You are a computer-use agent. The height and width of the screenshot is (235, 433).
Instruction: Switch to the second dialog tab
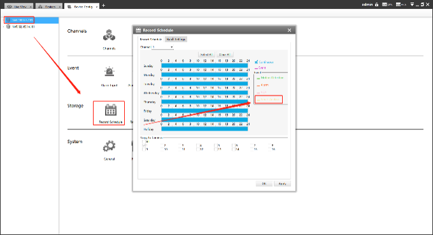176,39
